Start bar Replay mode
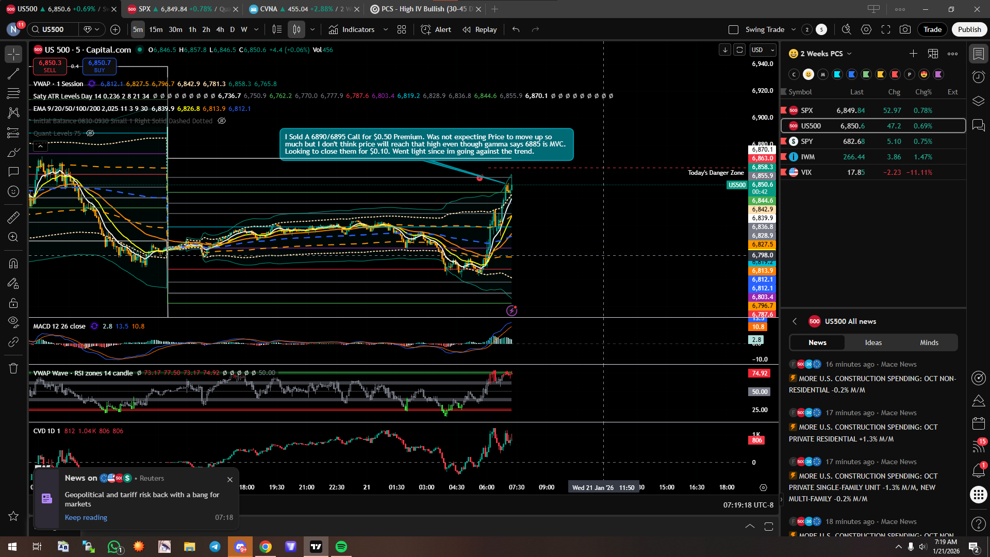The height and width of the screenshot is (557, 990). pyautogui.click(x=480, y=29)
